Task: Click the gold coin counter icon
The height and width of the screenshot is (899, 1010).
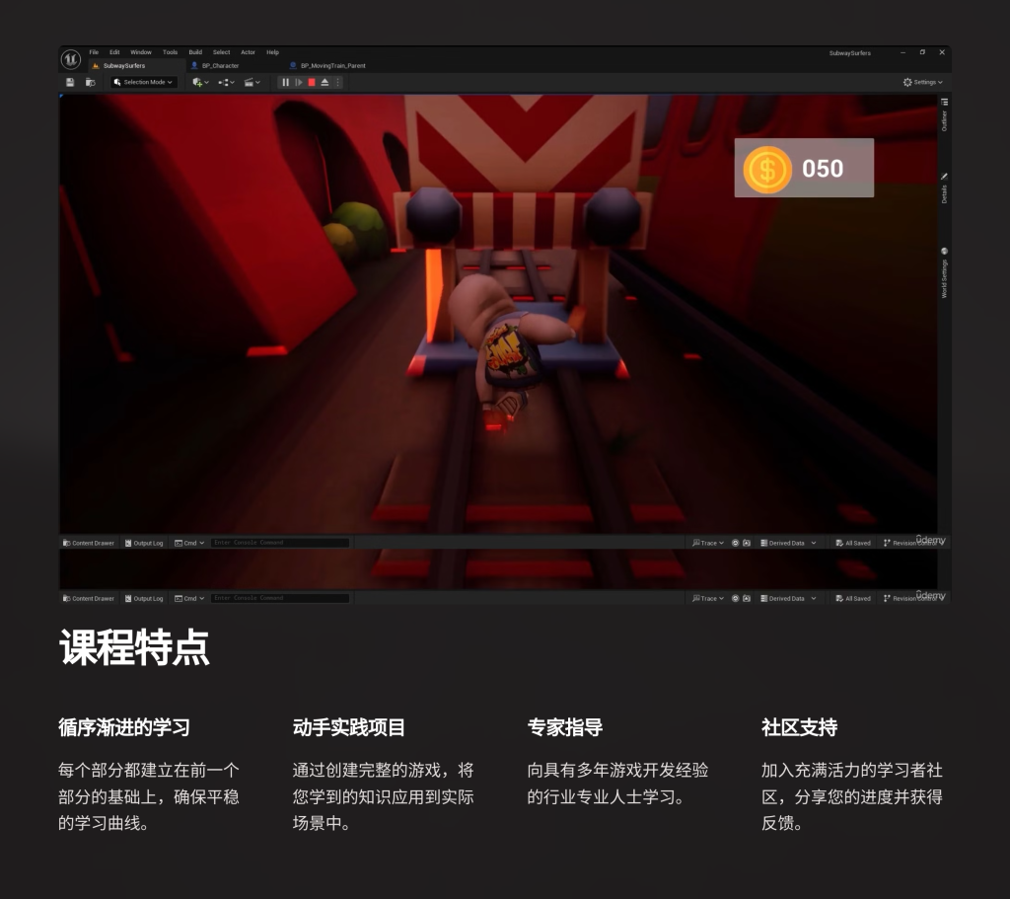Action: tap(767, 169)
